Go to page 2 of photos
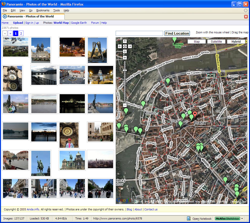The width and height of the screenshot is (250, 223). (x=21, y=33)
